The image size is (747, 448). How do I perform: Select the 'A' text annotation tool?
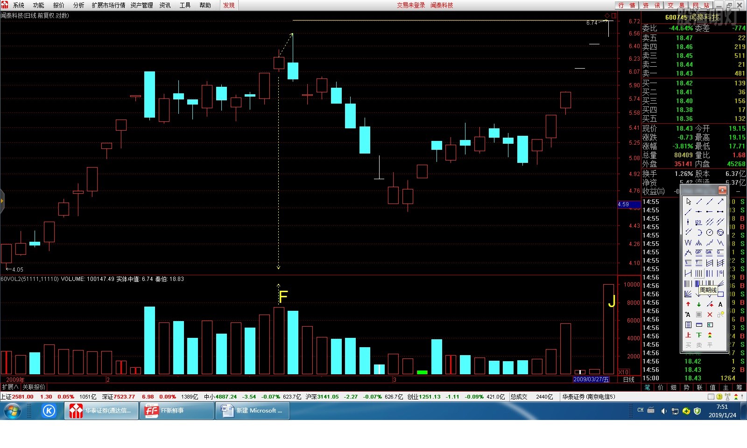click(720, 304)
